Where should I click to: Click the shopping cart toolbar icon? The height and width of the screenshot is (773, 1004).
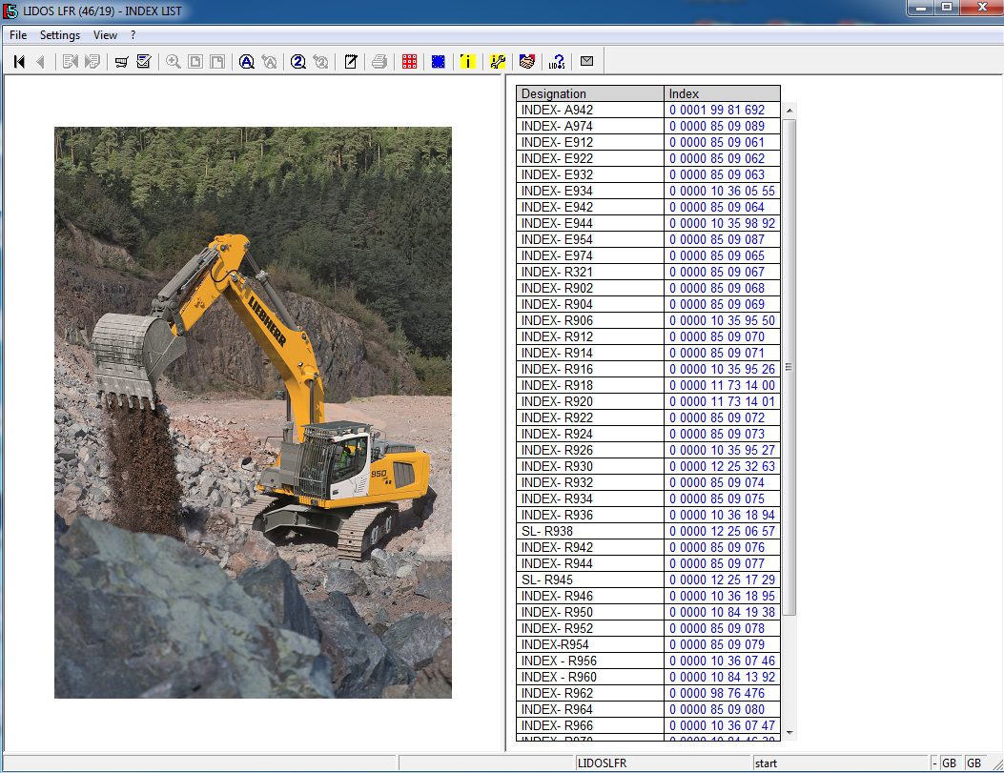(122, 62)
